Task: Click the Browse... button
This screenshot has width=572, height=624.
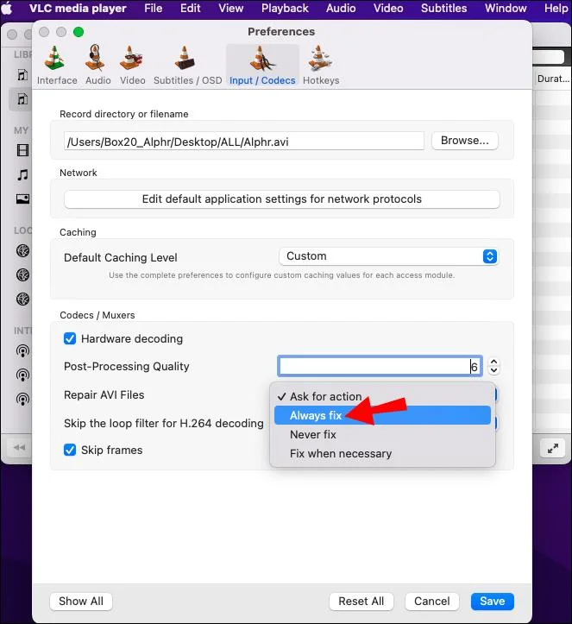Action: click(465, 141)
